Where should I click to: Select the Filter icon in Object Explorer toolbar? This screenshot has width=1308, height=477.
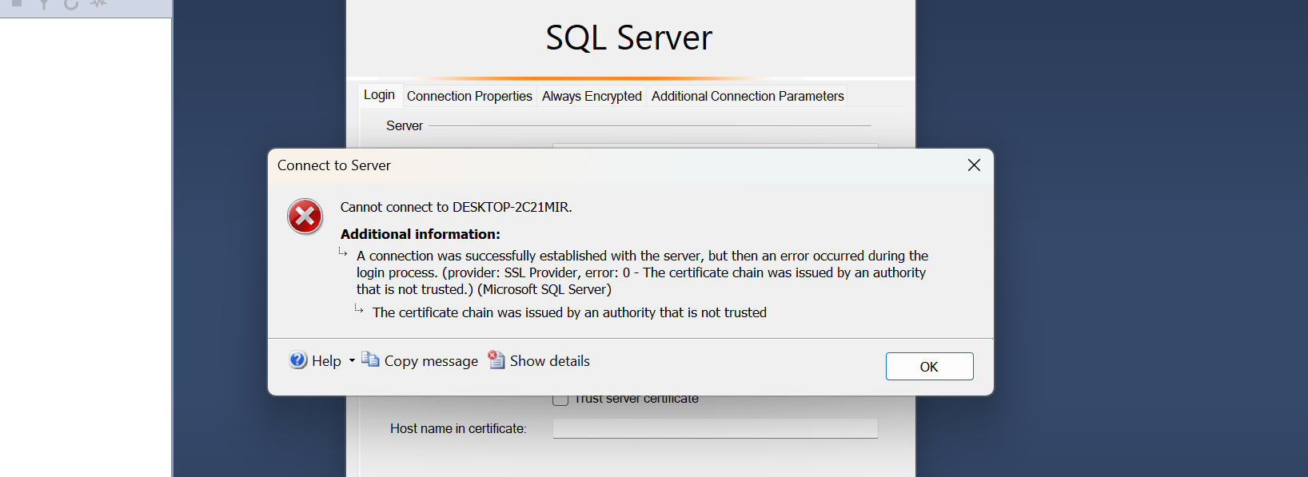tap(45, 5)
